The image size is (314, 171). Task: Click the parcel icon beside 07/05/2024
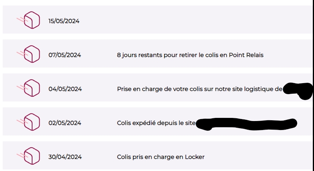(31, 54)
